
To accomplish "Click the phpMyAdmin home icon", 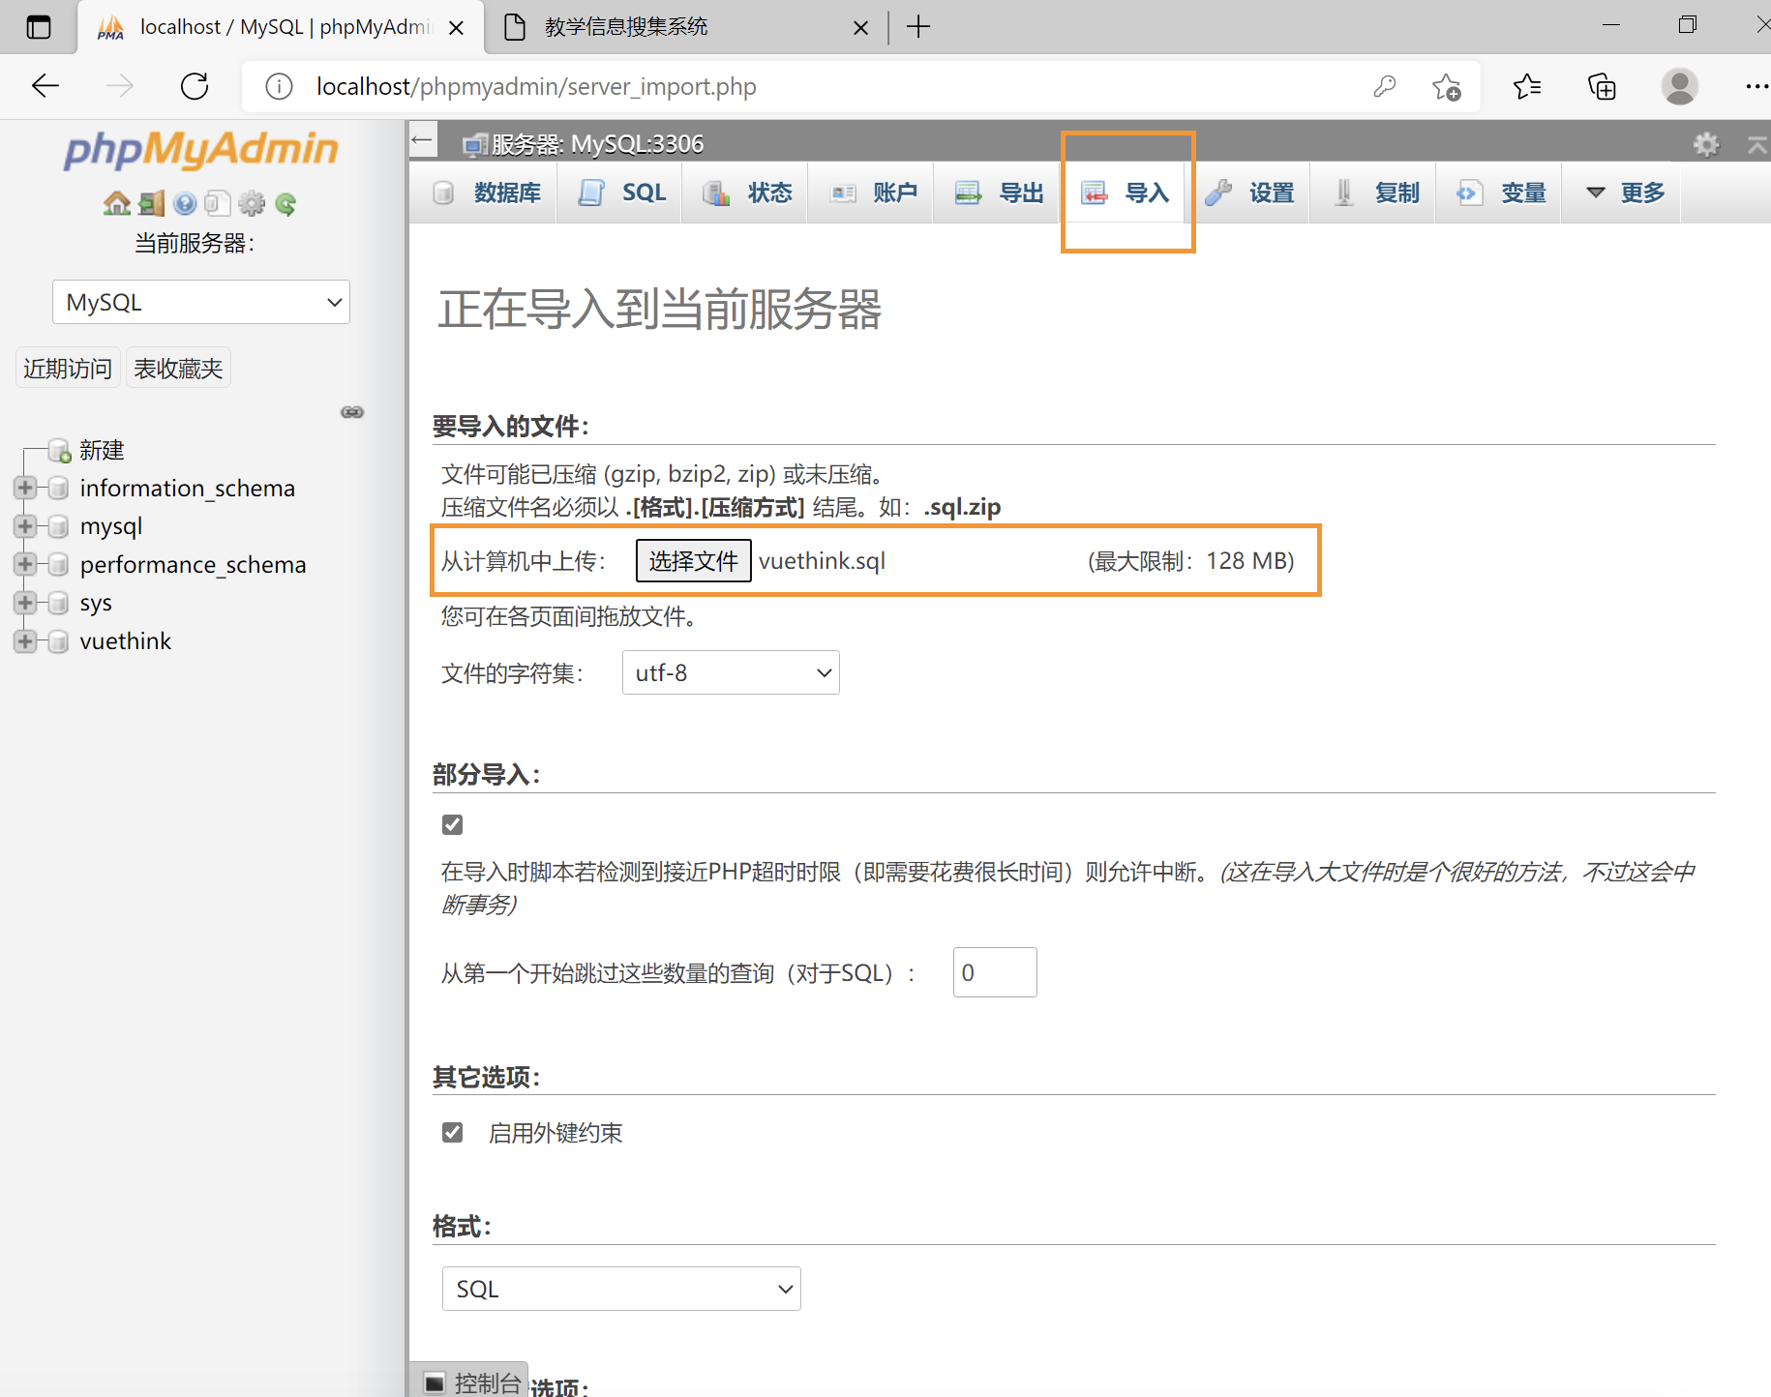I will tap(117, 203).
